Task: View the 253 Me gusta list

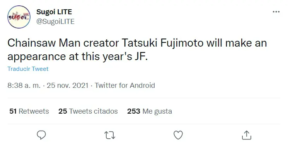Action: pos(150,111)
